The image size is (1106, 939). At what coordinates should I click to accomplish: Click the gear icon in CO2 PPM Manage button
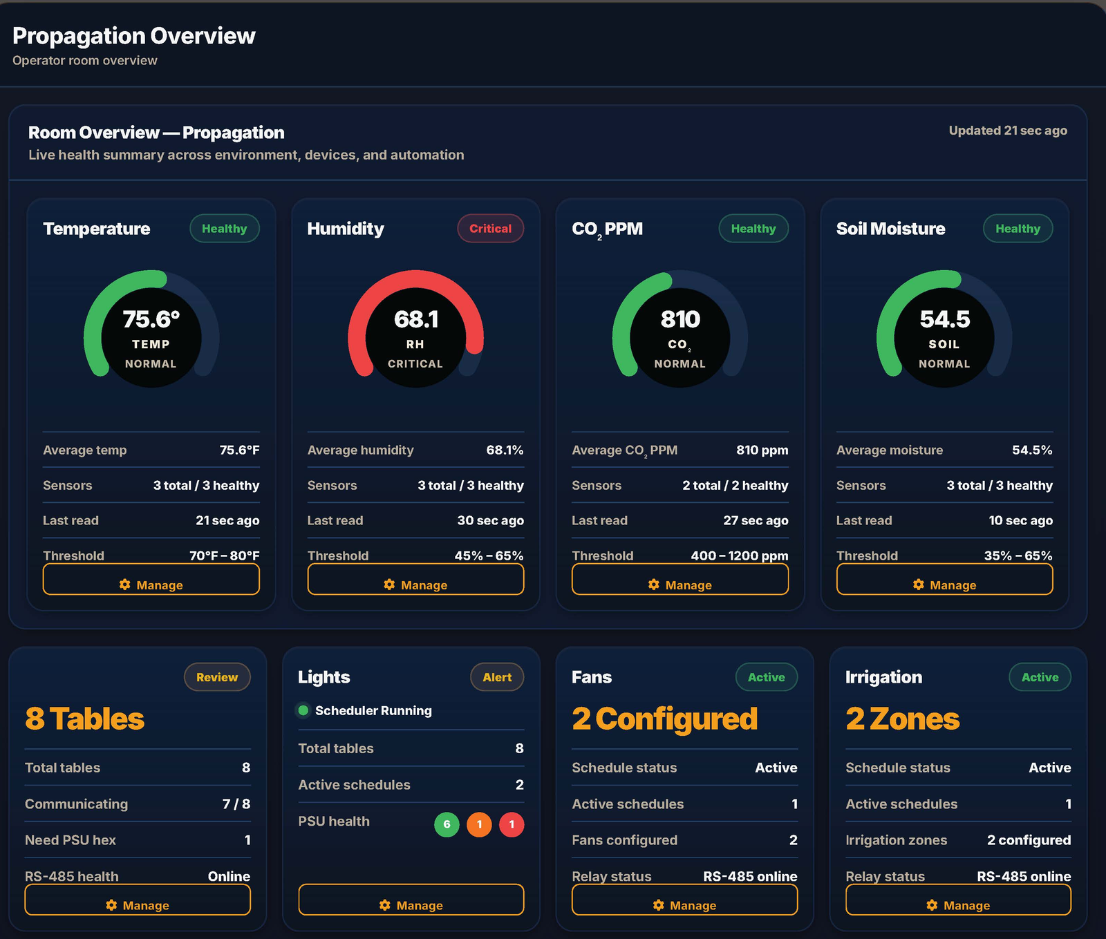pyautogui.click(x=654, y=585)
